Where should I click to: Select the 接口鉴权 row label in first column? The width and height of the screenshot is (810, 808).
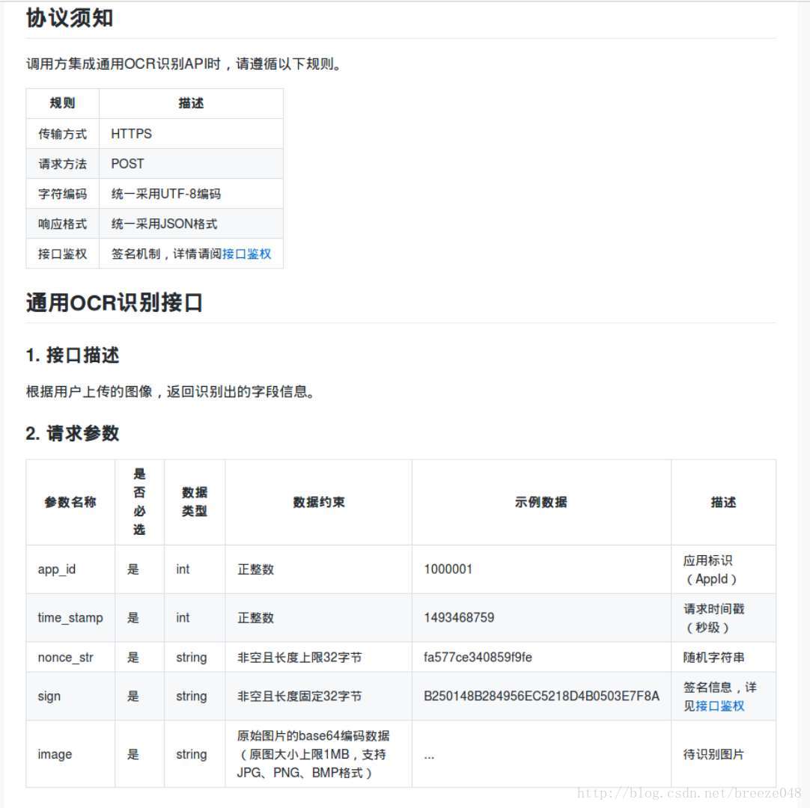[x=62, y=254]
